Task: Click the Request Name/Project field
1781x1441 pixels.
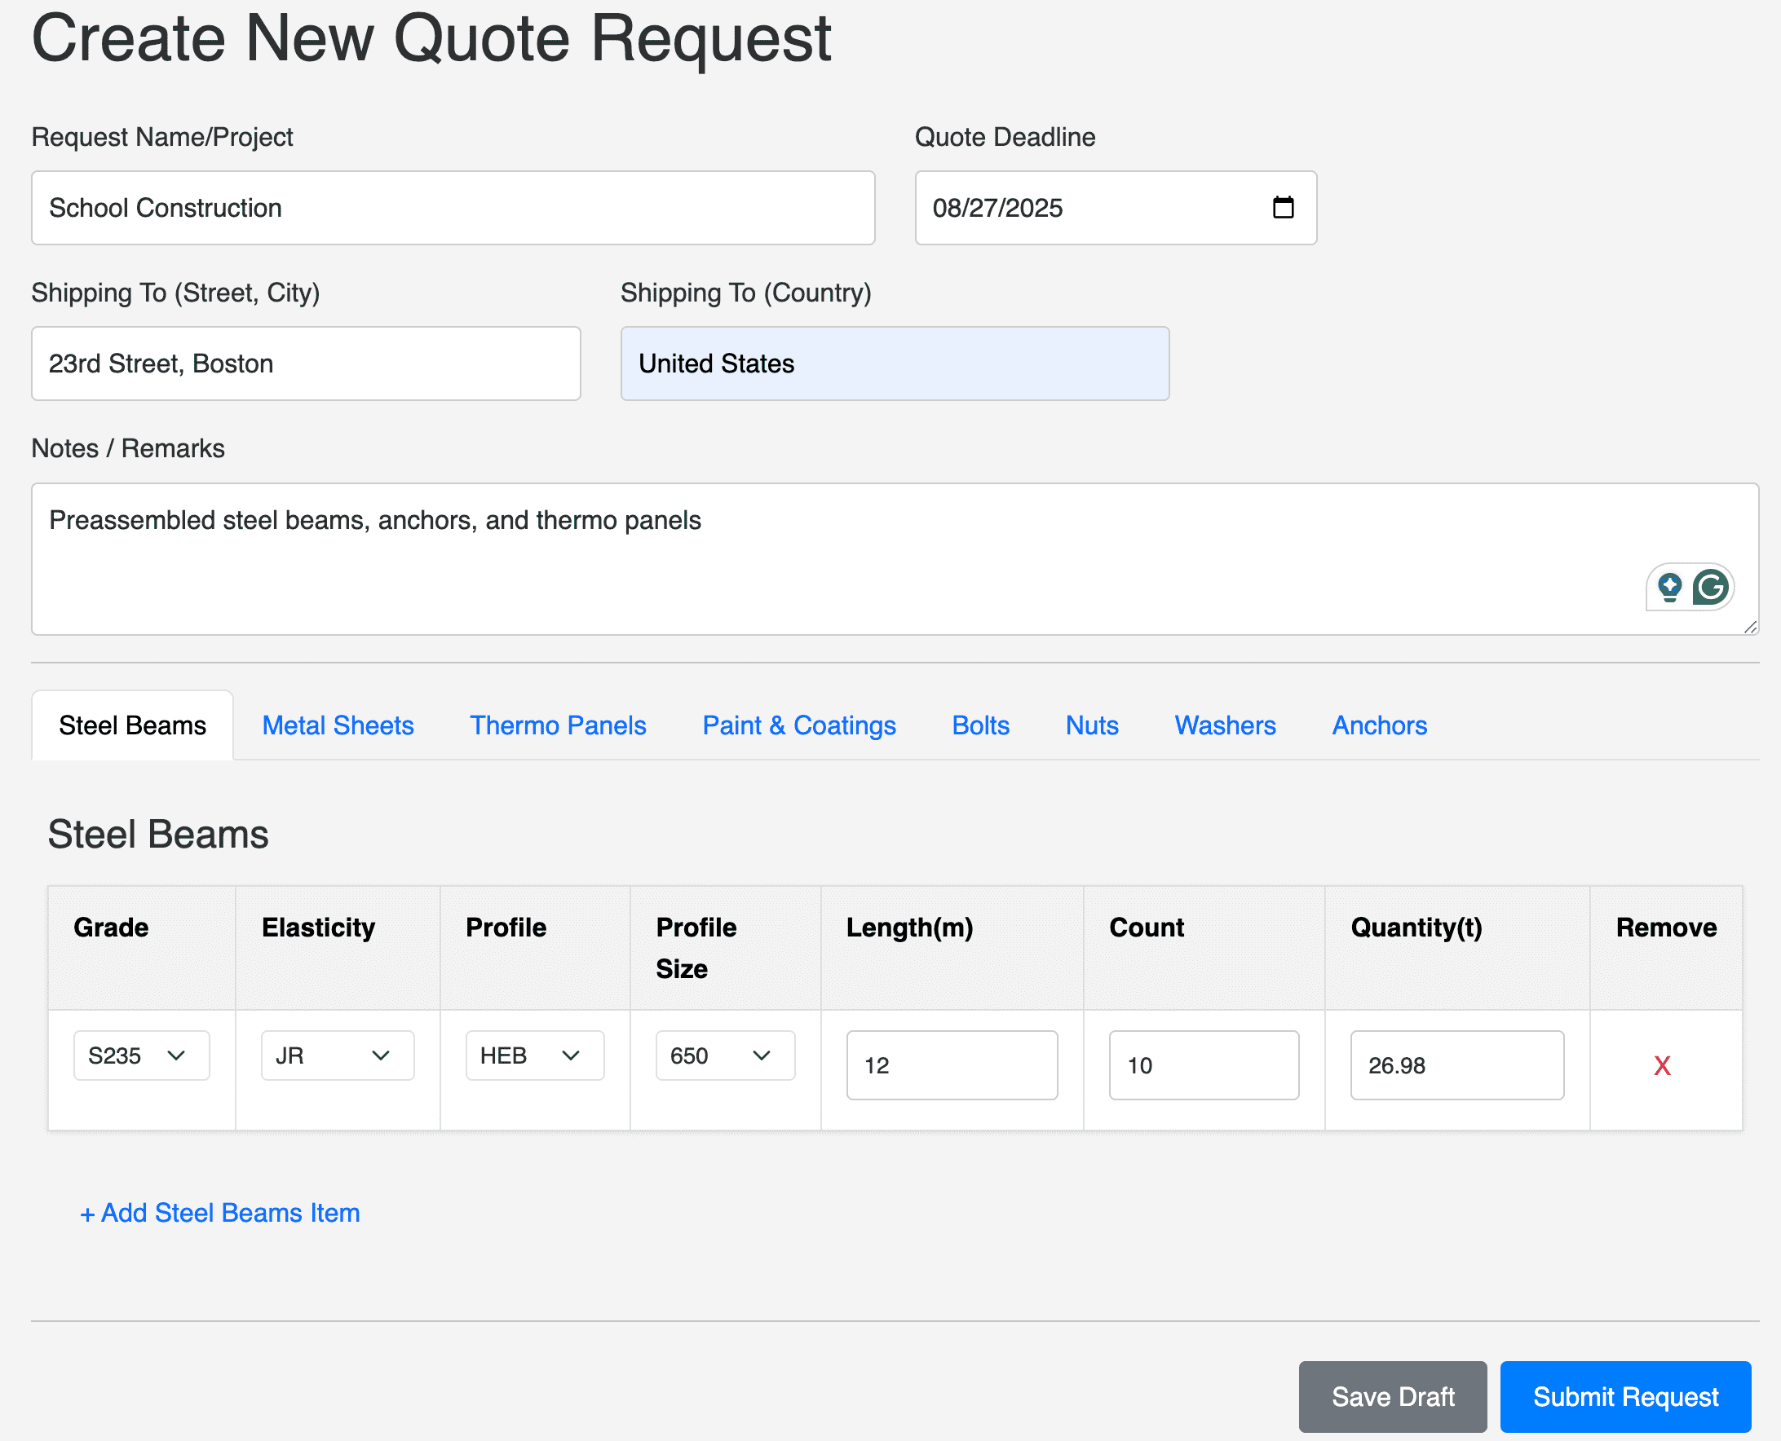Action: click(x=453, y=208)
